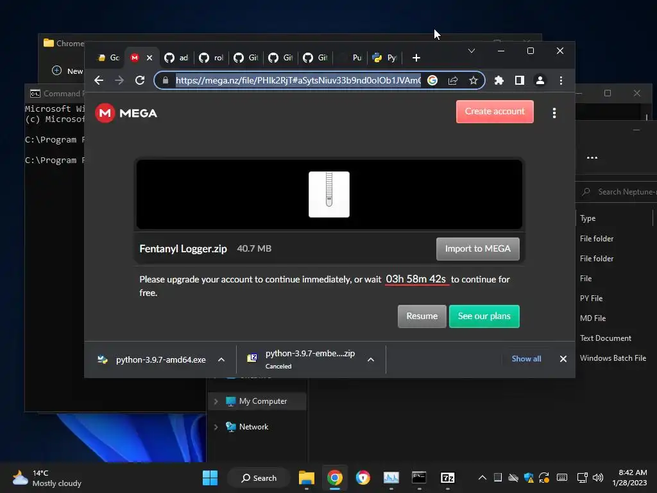Viewport: 657px width, 493px height.
Task: Click the Resume button
Action: coord(422,316)
